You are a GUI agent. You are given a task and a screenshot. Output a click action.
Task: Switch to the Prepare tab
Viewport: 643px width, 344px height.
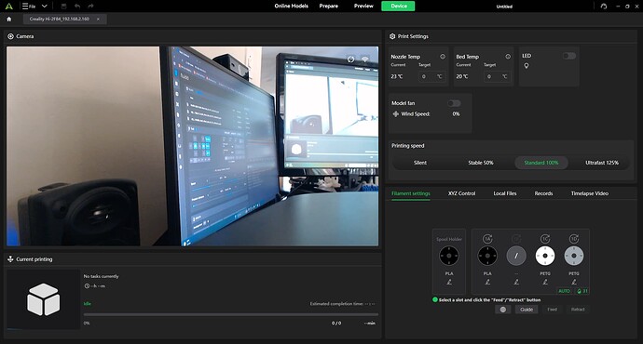(328, 7)
